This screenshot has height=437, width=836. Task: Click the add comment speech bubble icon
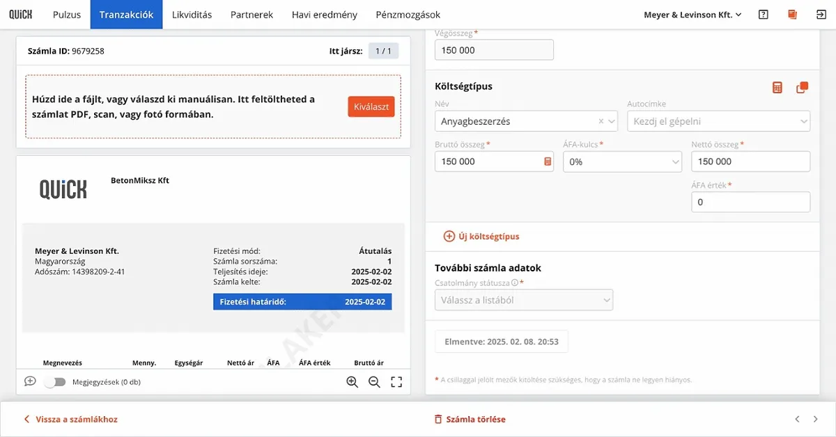click(30, 381)
